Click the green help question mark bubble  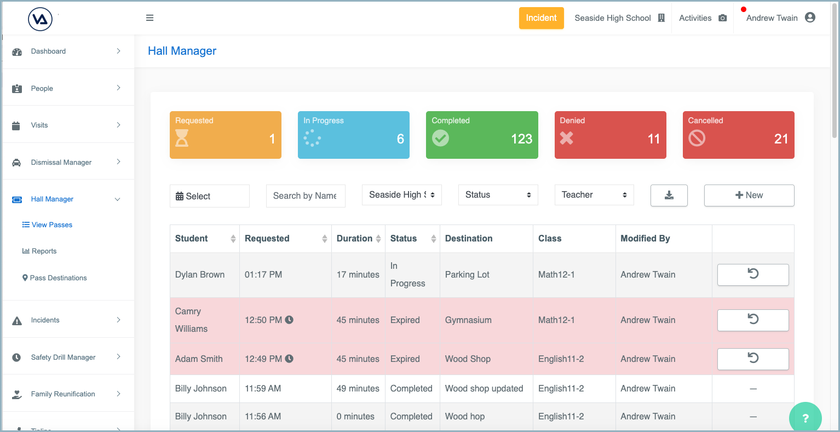[806, 418]
